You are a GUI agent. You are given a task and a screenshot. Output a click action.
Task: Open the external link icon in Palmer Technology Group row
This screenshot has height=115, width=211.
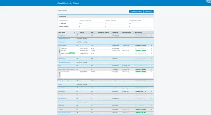(x=77, y=81)
